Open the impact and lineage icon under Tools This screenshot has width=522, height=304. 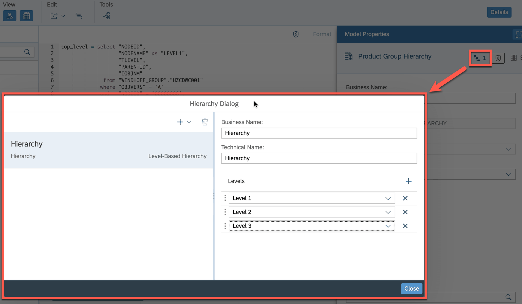106,16
